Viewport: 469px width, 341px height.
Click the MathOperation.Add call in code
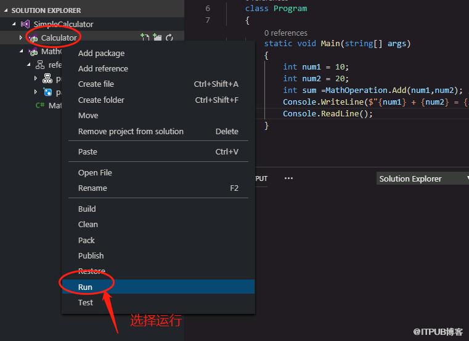pyautogui.click(x=394, y=90)
